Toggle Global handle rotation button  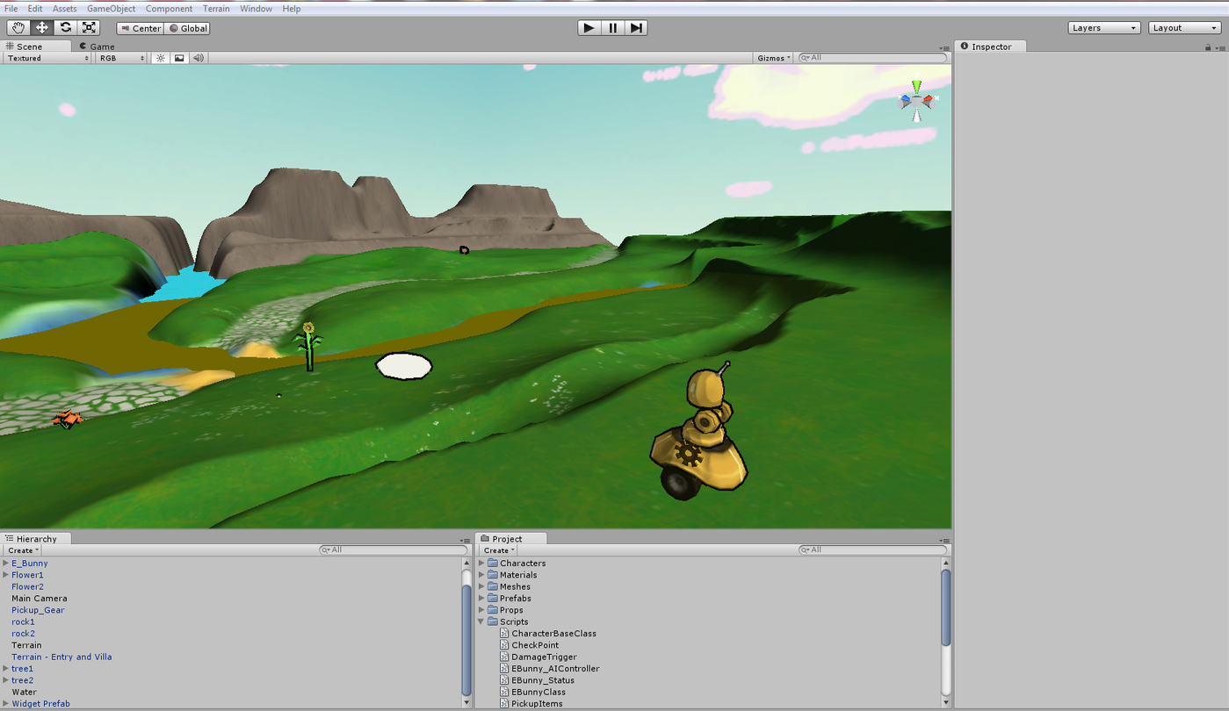187,28
